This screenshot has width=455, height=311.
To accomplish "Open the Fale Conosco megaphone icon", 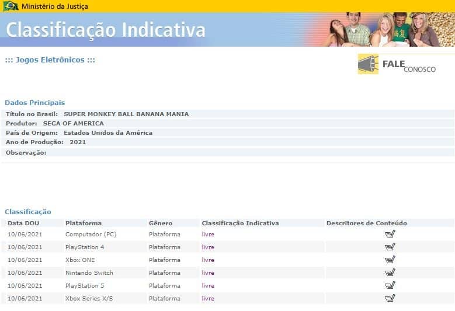I will (x=368, y=64).
